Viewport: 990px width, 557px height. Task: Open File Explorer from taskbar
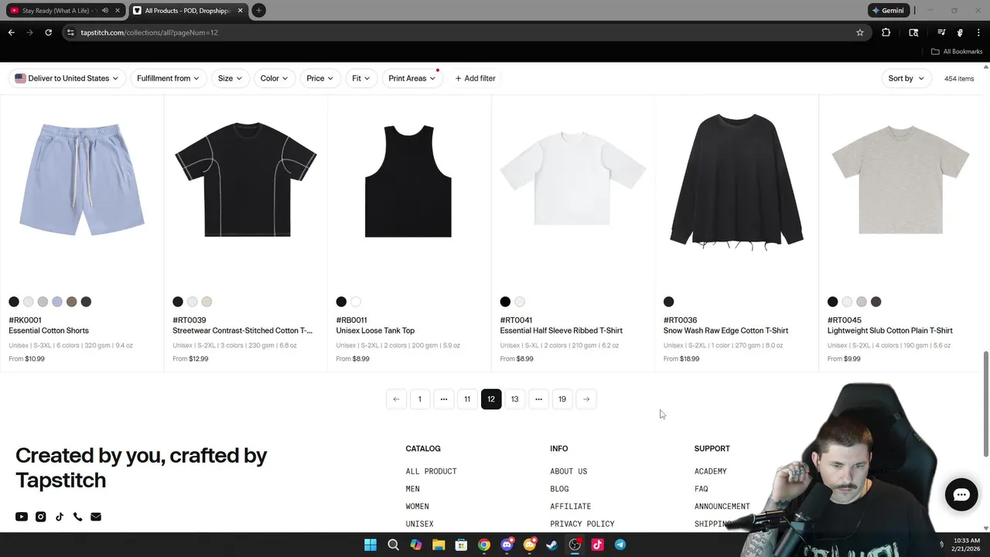439,545
